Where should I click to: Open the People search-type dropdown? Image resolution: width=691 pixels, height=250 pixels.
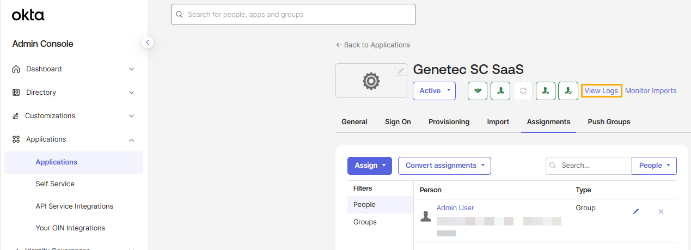[x=654, y=166]
